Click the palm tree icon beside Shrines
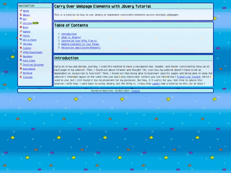The image size is (231, 173). 21,44
